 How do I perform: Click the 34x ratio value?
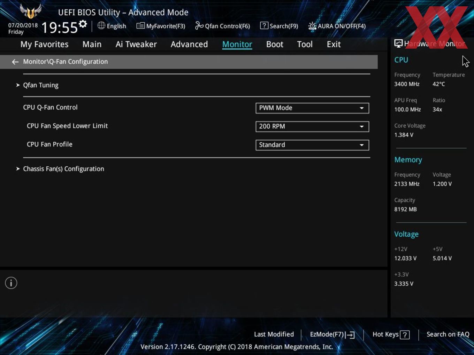coord(437,109)
